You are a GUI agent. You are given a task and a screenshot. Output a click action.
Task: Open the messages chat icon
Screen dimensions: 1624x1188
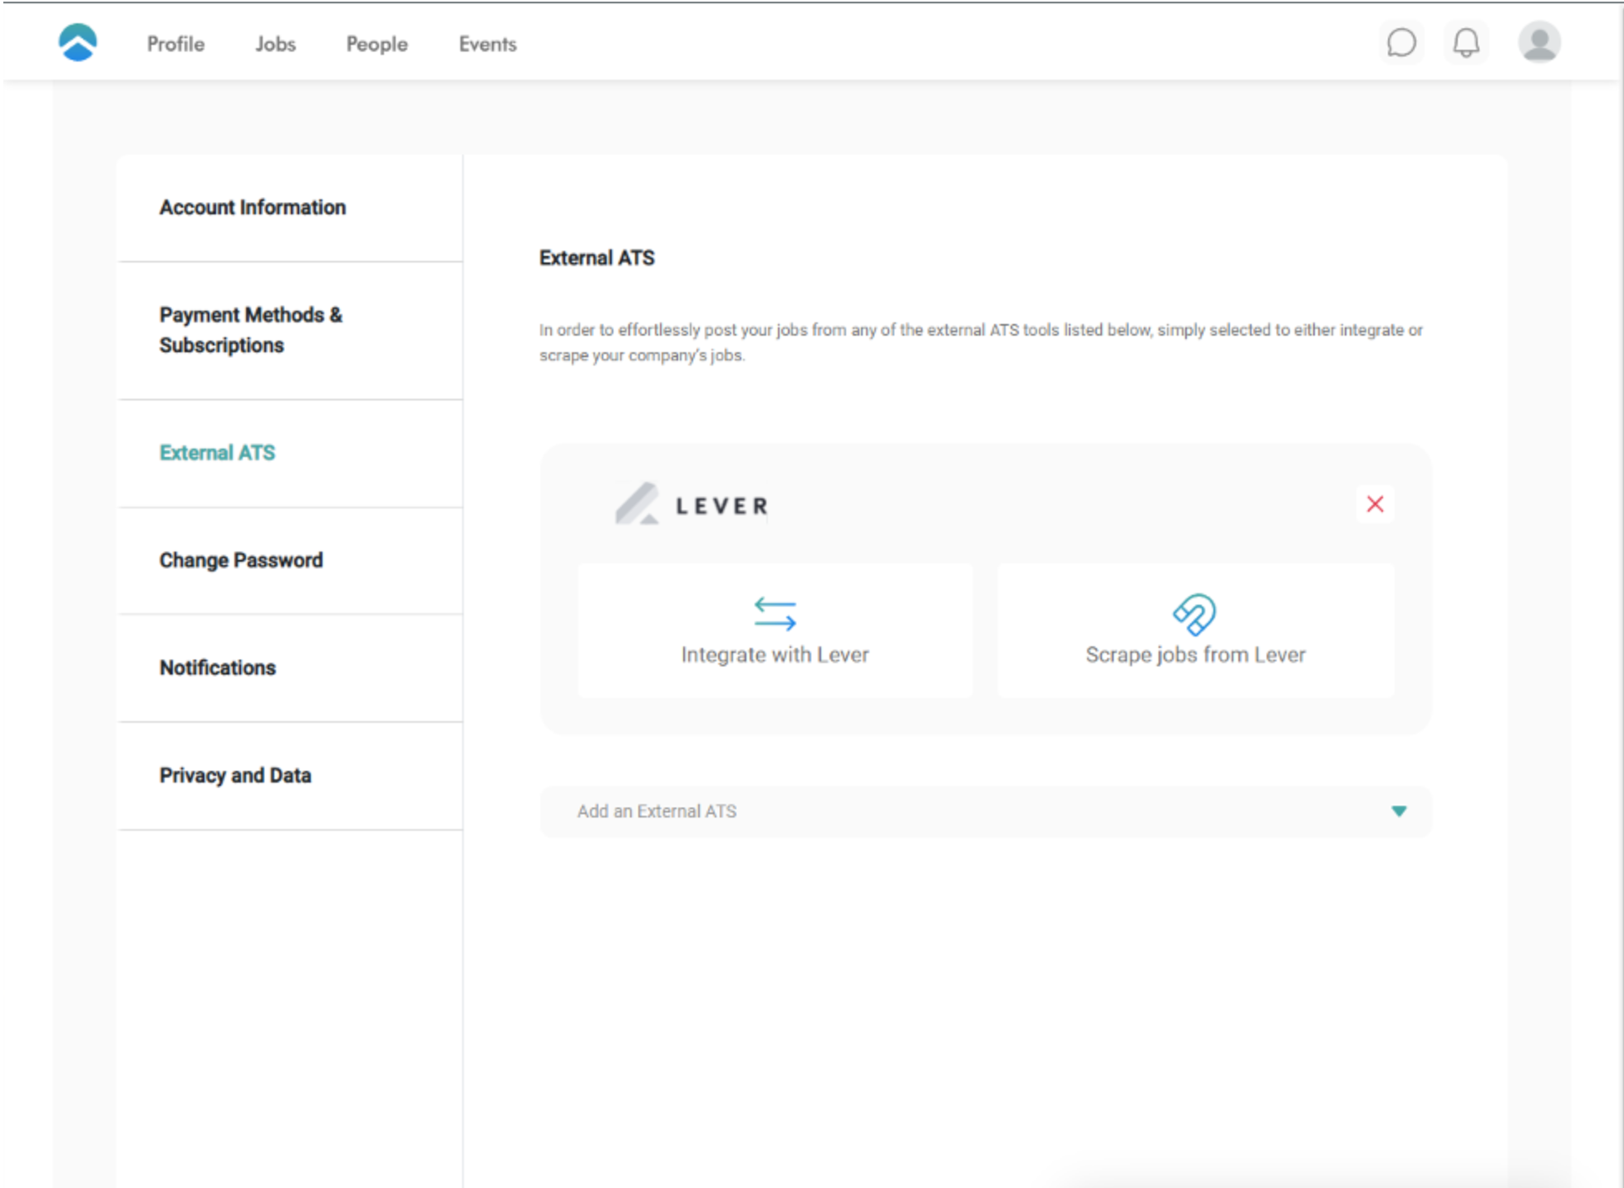point(1401,43)
